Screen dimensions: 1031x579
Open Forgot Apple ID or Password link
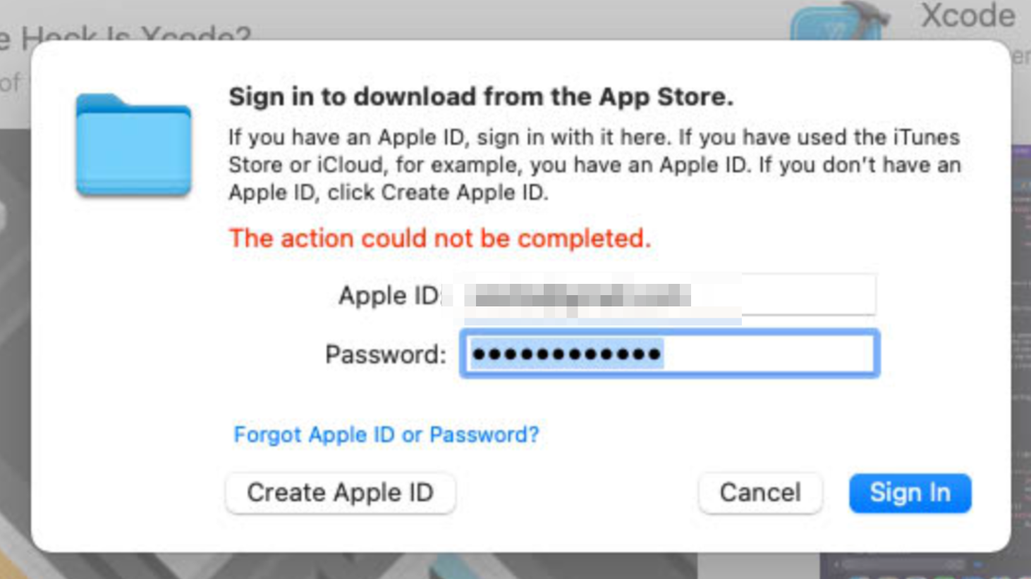[x=386, y=435]
